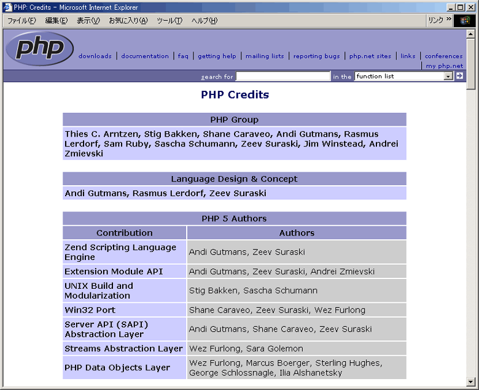Open the 編集(E) menu
479x390 pixels.
[56, 20]
